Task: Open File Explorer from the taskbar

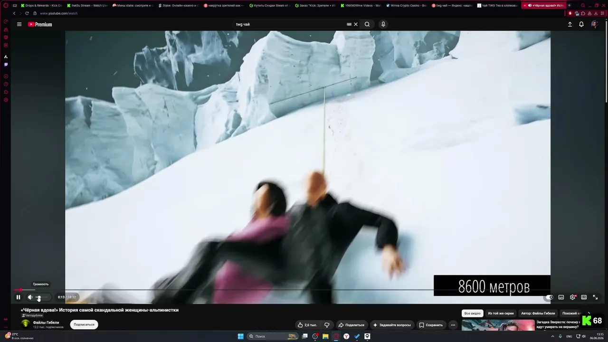Action: click(325, 336)
